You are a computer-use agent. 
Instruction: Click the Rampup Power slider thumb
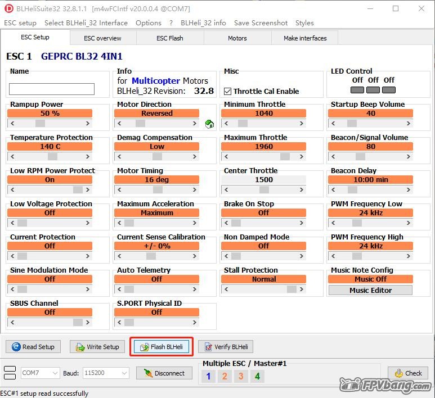pyautogui.click(x=40, y=123)
